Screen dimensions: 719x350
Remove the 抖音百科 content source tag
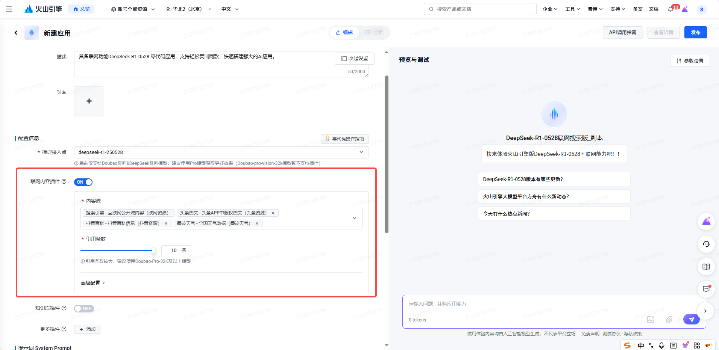pyautogui.click(x=166, y=223)
